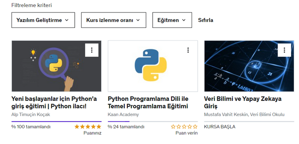
Task: Click the Python magnifier course thumbnail
Action: click(56, 66)
